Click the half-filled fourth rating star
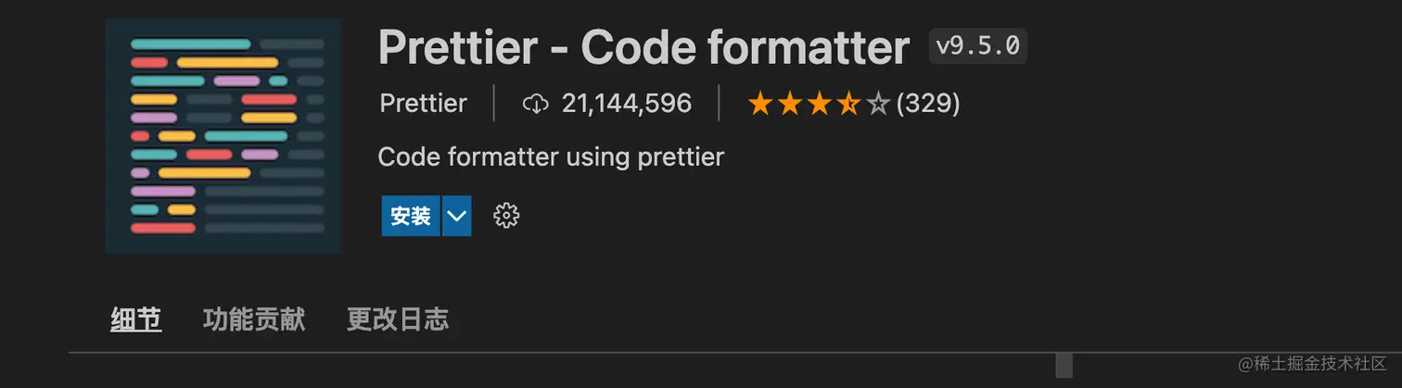This screenshot has width=1402, height=388. 848,104
